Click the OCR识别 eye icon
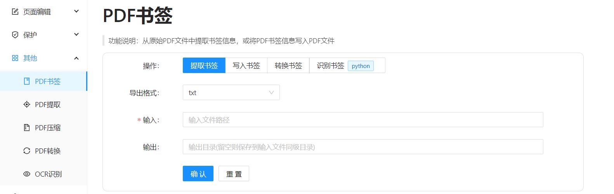 pyautogui.click(x=27, y=174)
